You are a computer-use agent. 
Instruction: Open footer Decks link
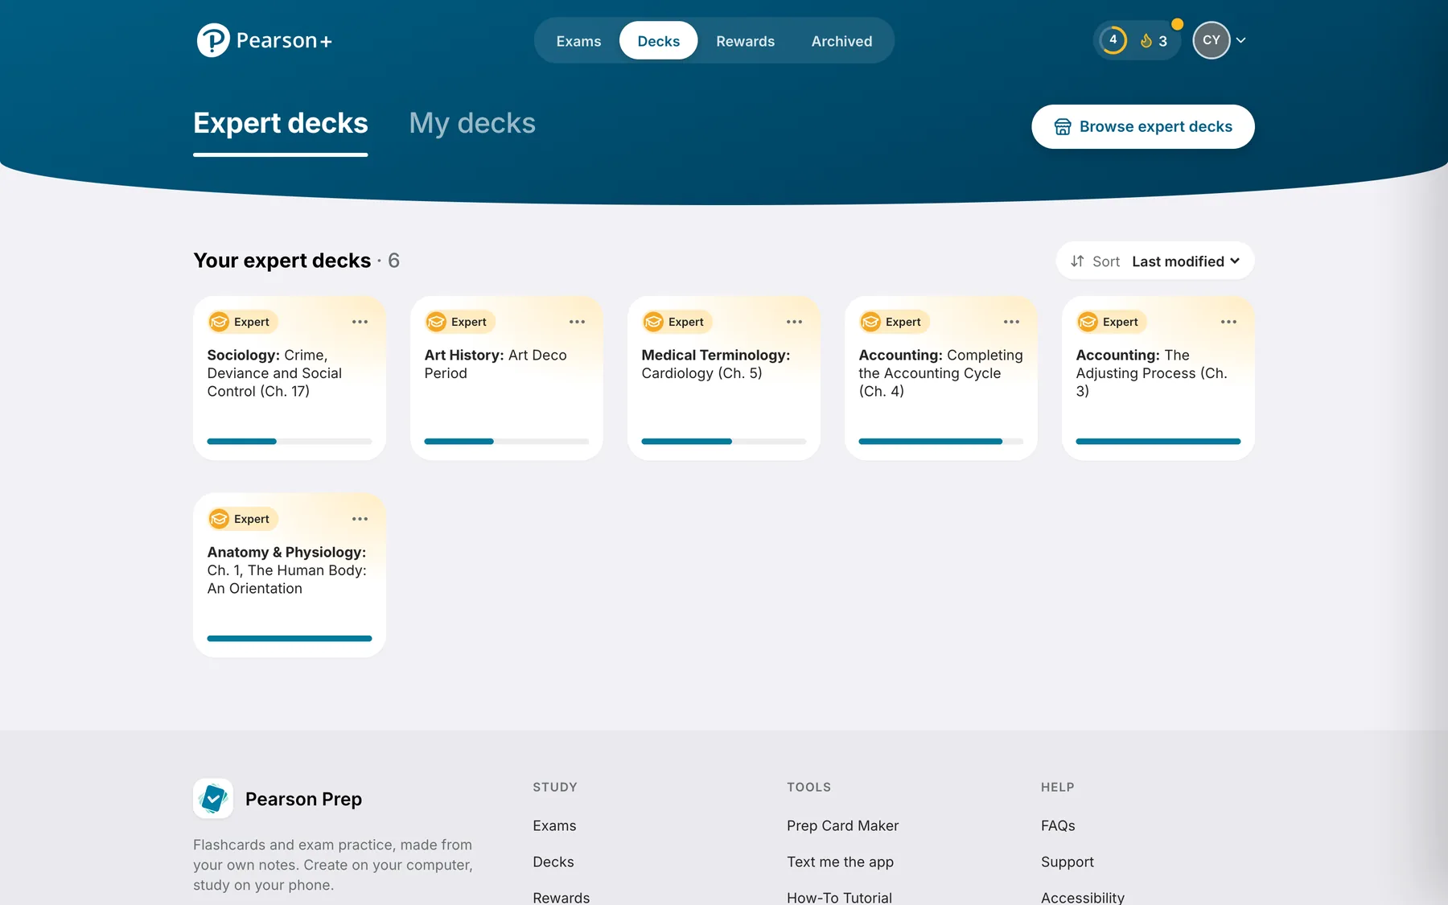(553, 862)
